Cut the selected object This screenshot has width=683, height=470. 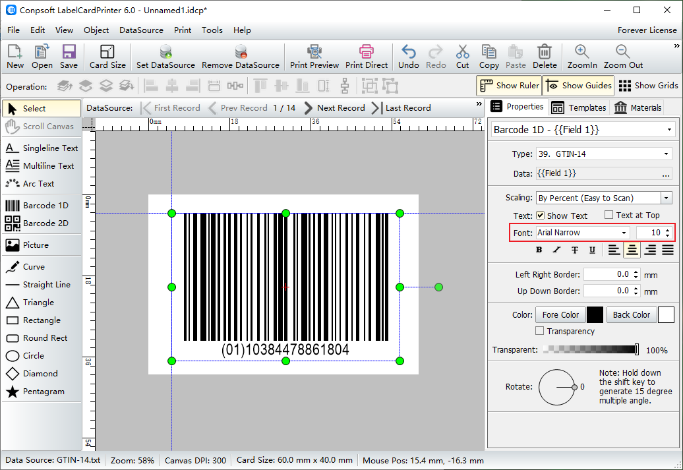[x=463, y=57]
